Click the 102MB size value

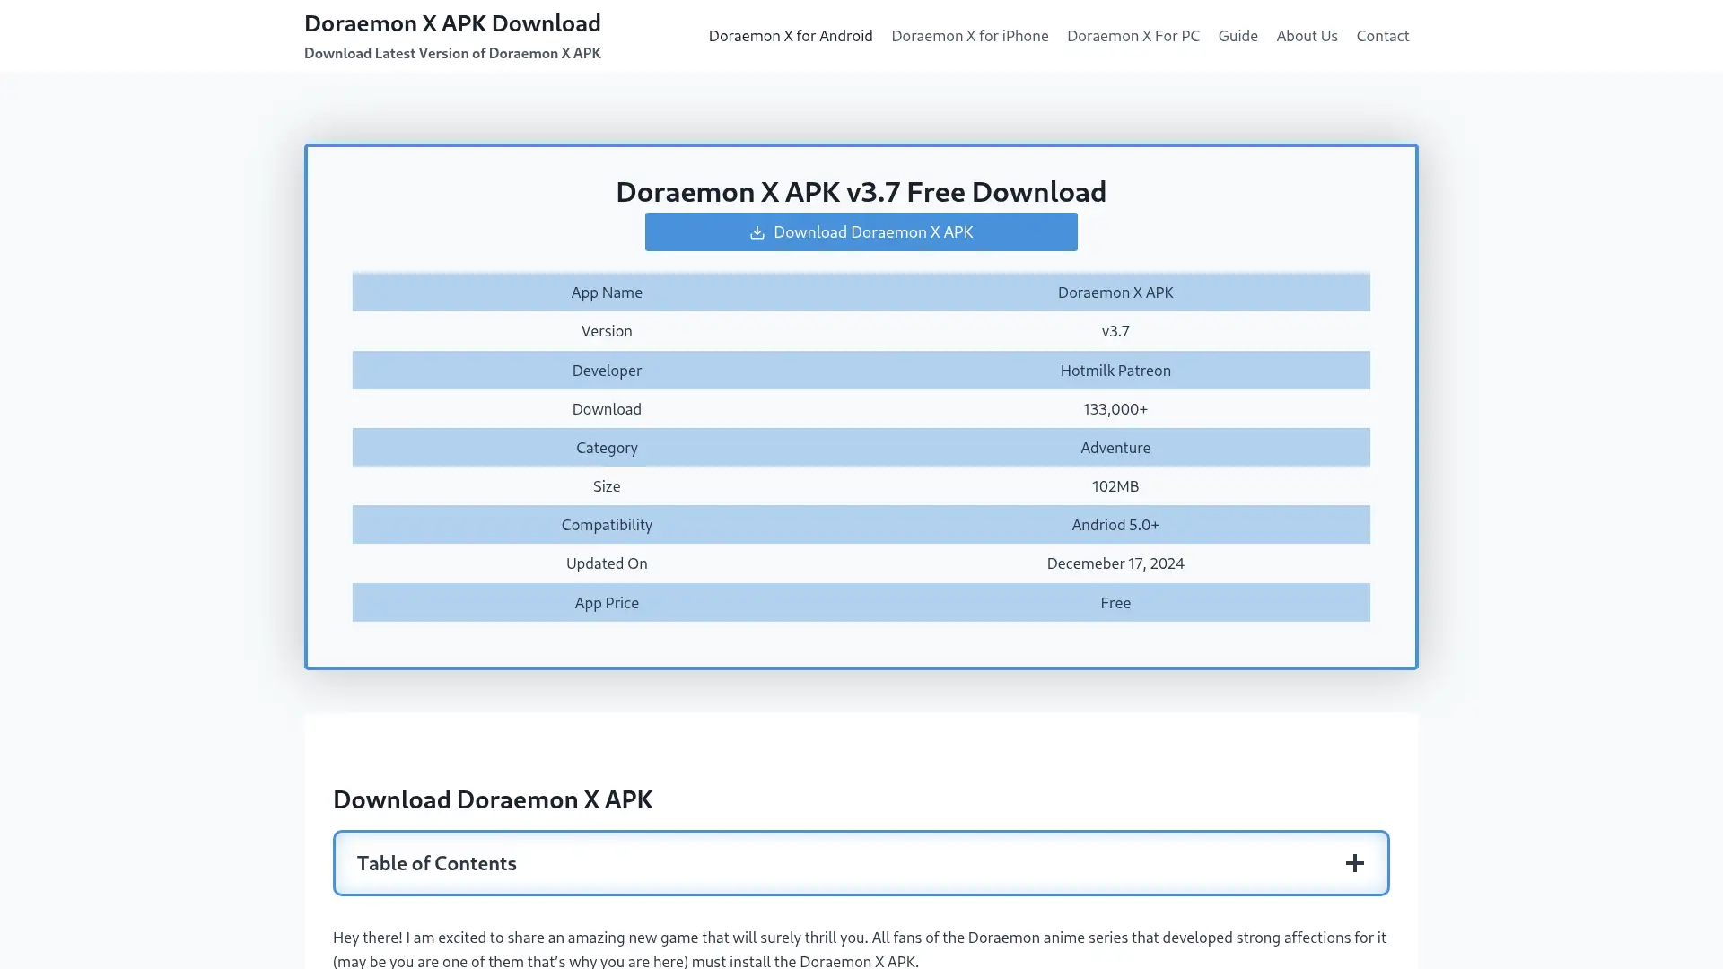[x=1115, y=485]
